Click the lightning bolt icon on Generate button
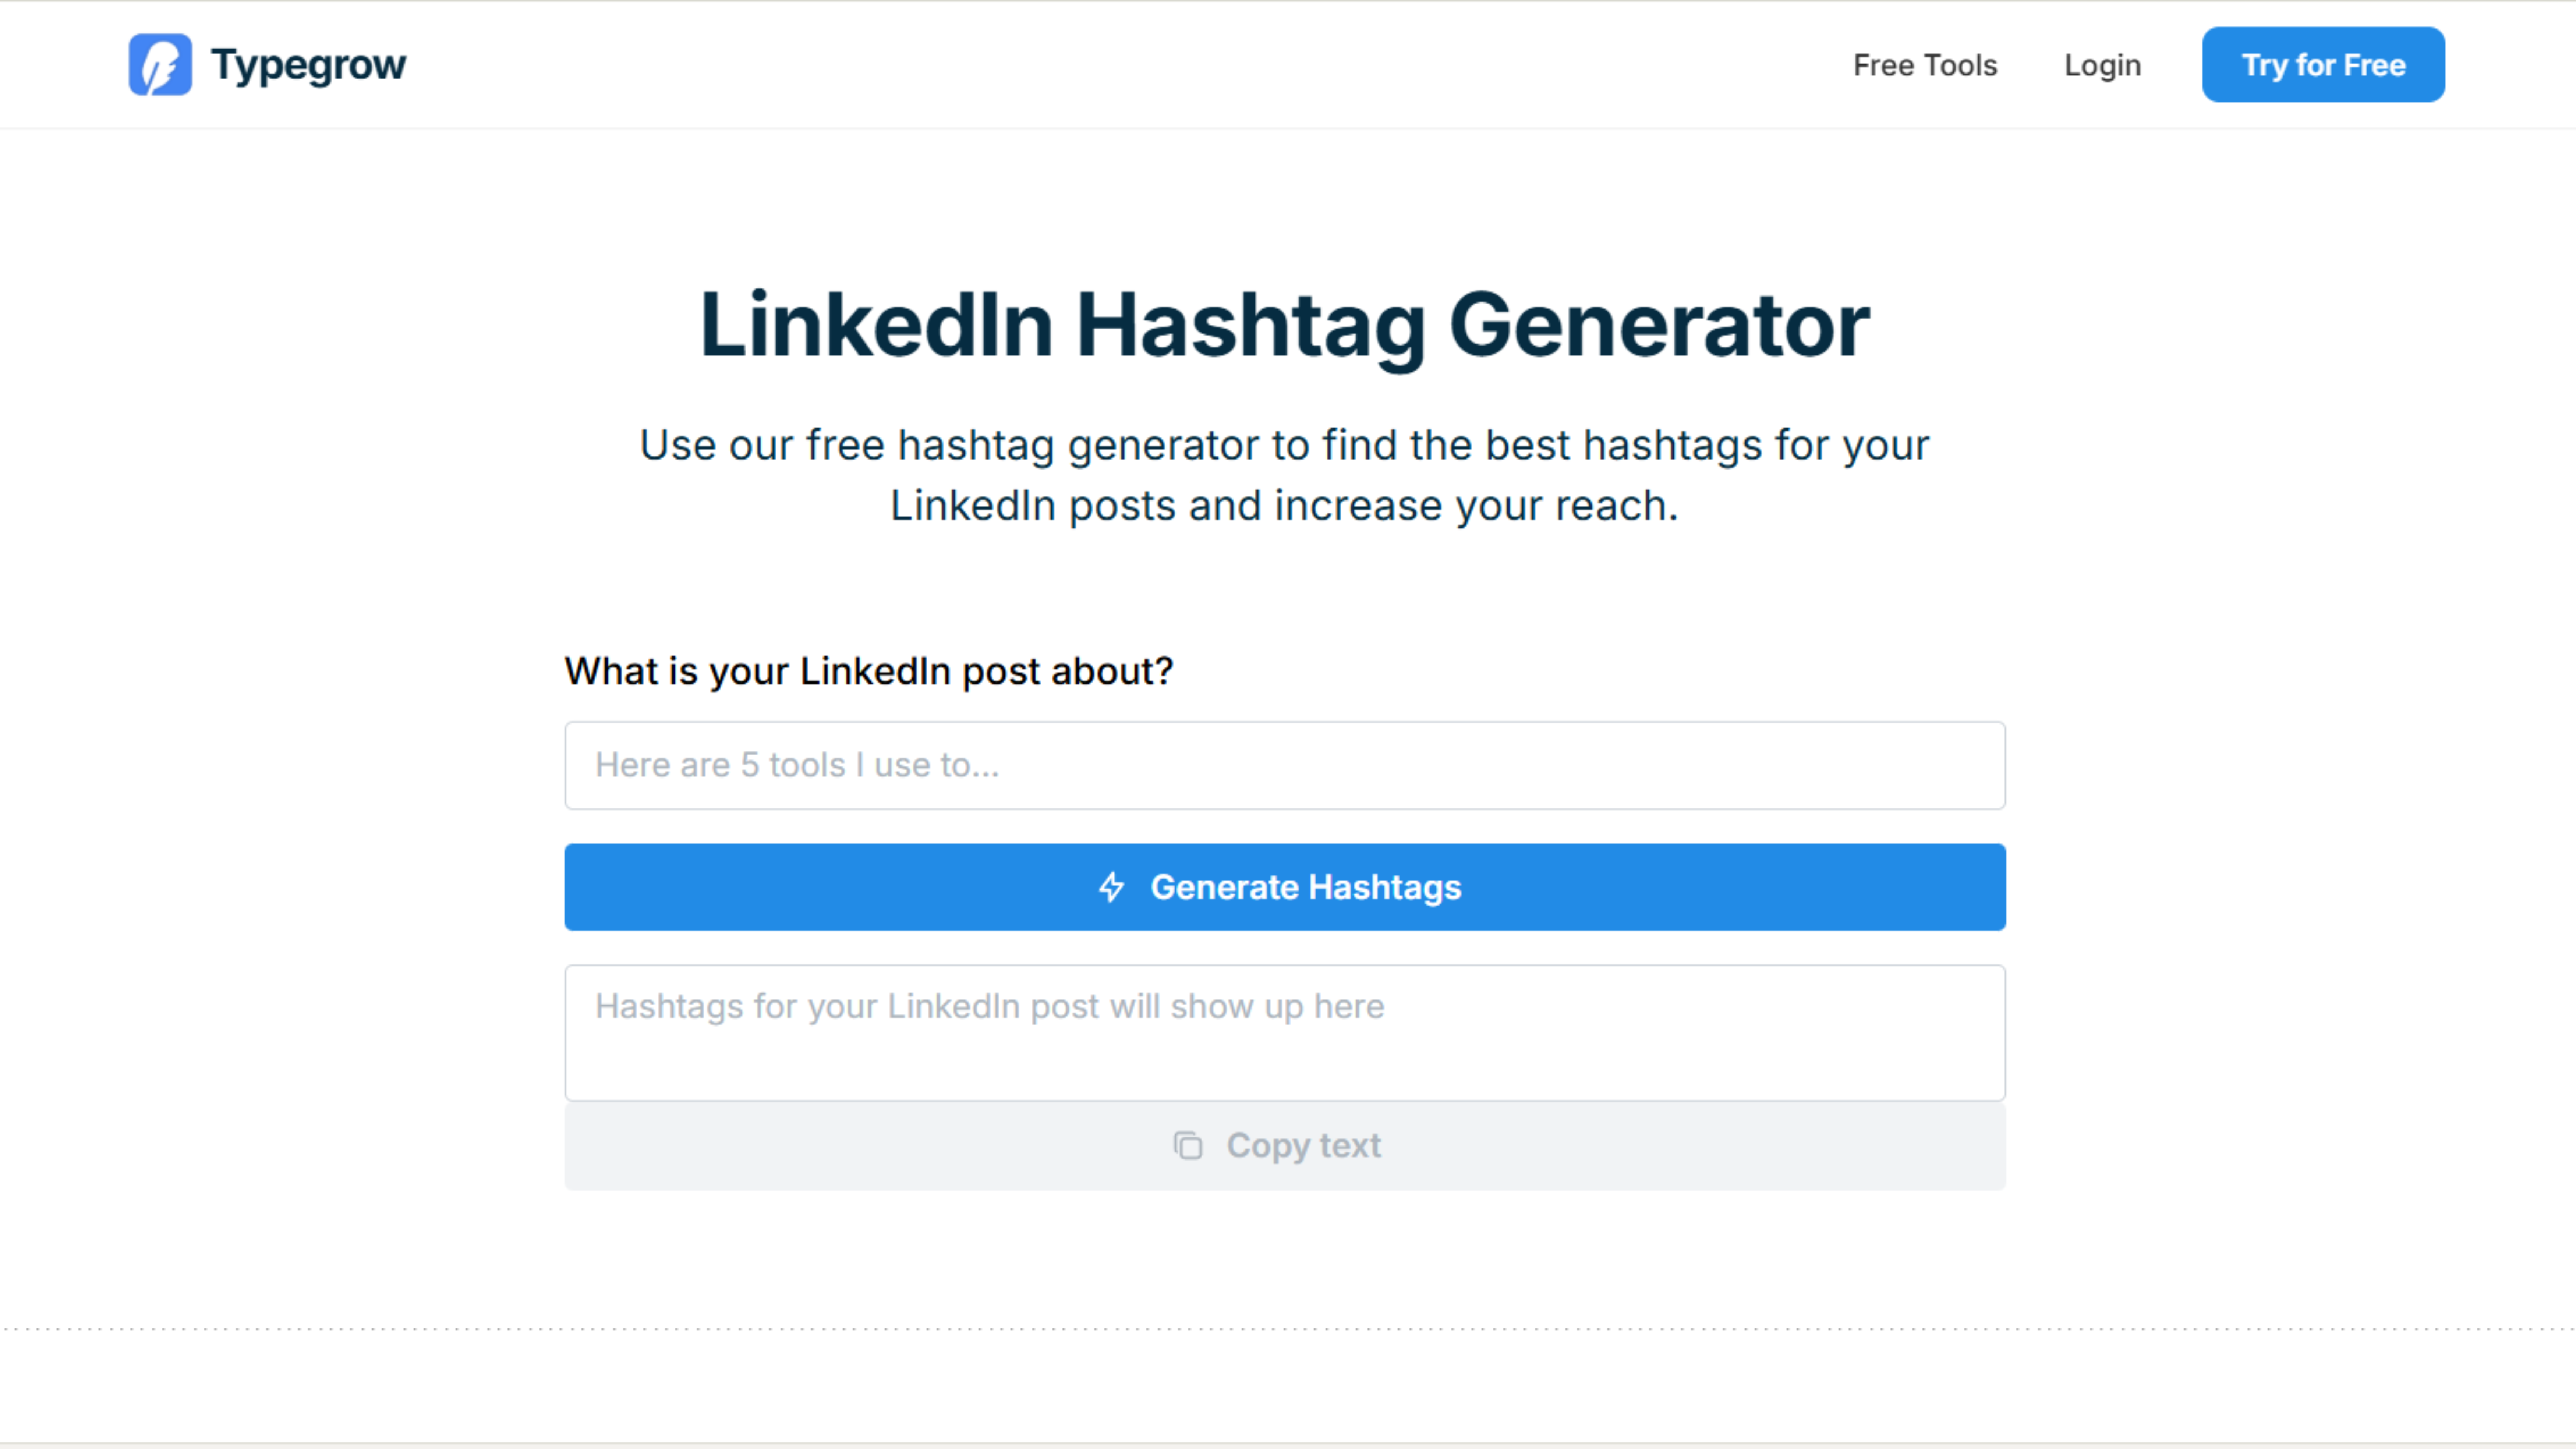Image resolution: width=2576 pixels, height=1449 pixels. tap(1111, 887)
